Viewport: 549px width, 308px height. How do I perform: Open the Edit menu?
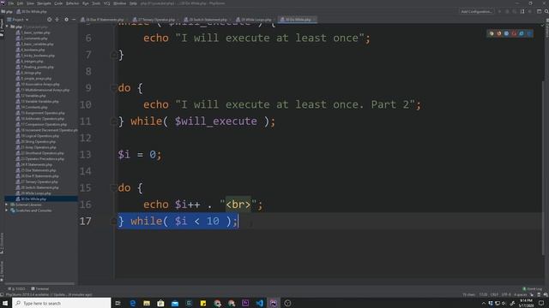click(21, 3)
